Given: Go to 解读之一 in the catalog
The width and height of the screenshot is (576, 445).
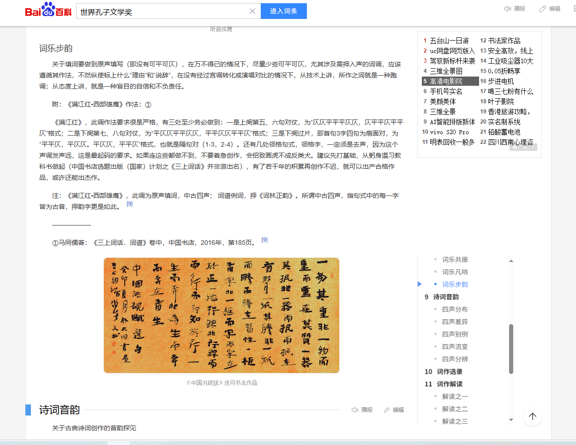Looking at the screenshot, I should coord(455,397).
